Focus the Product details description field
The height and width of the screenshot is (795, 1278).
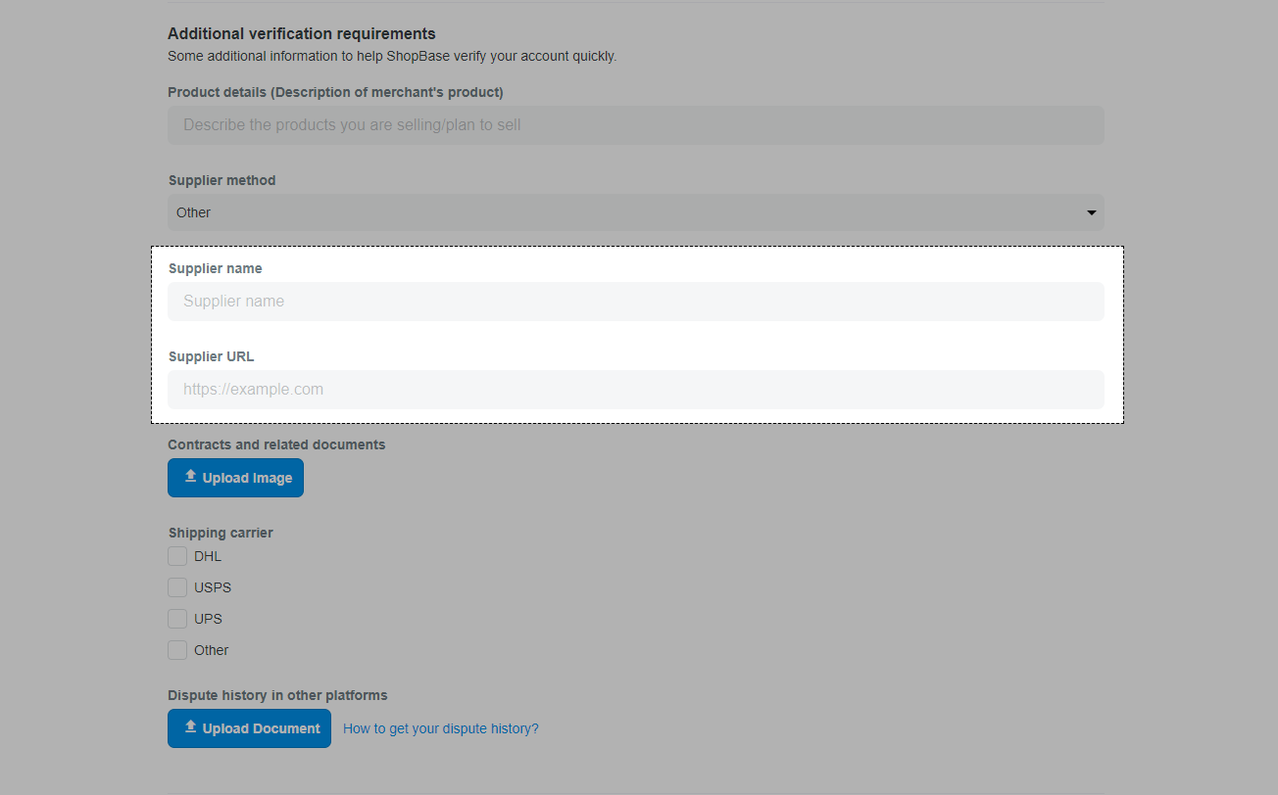pyautogui.click(x=635, y=125)
